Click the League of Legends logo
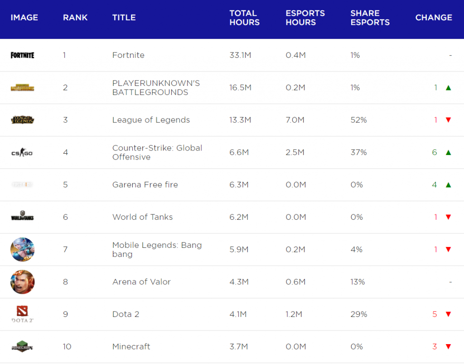The width and height of the screenshot is (464, 364). [x=22, y=120]
